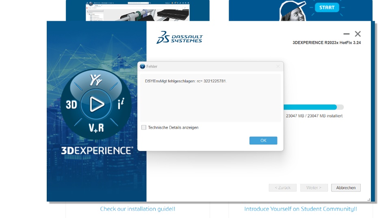This screenshot has height=218, width=390.
Task: Click the disabled Weiter button
Action: (x=314, y=188)
